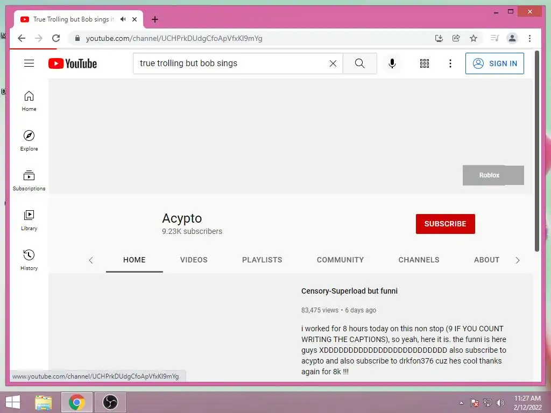551x413 pixels.
Task: Open the Roblox banner link
Action: (493, 175)
